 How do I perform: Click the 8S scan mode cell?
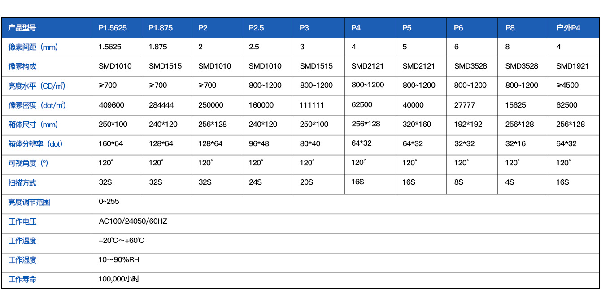click(459, 182)
